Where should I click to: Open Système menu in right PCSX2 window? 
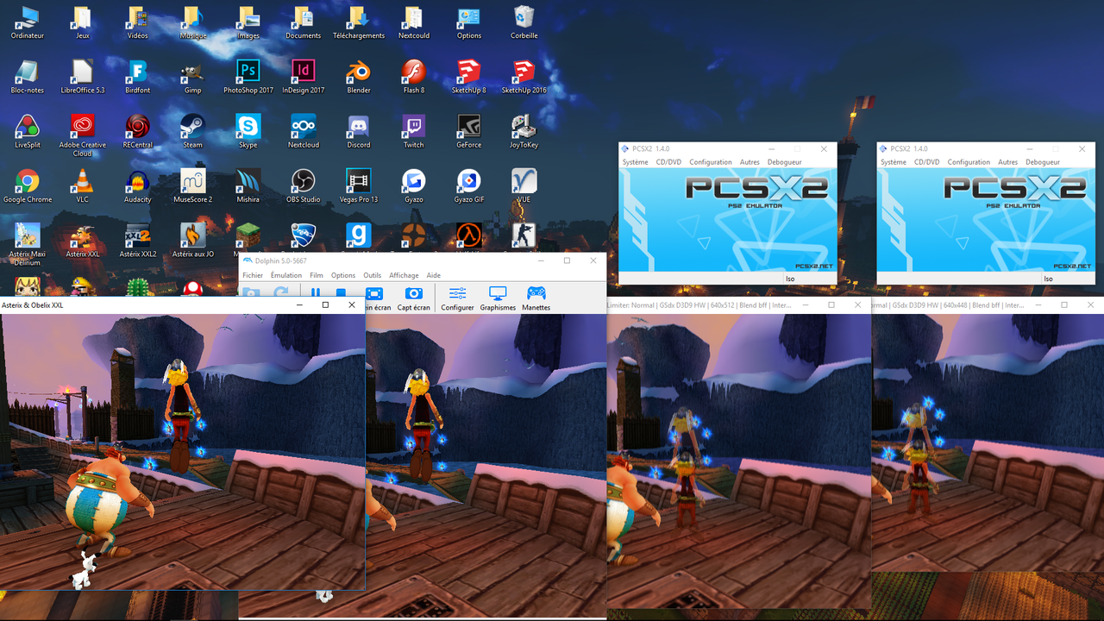point(894,162)
